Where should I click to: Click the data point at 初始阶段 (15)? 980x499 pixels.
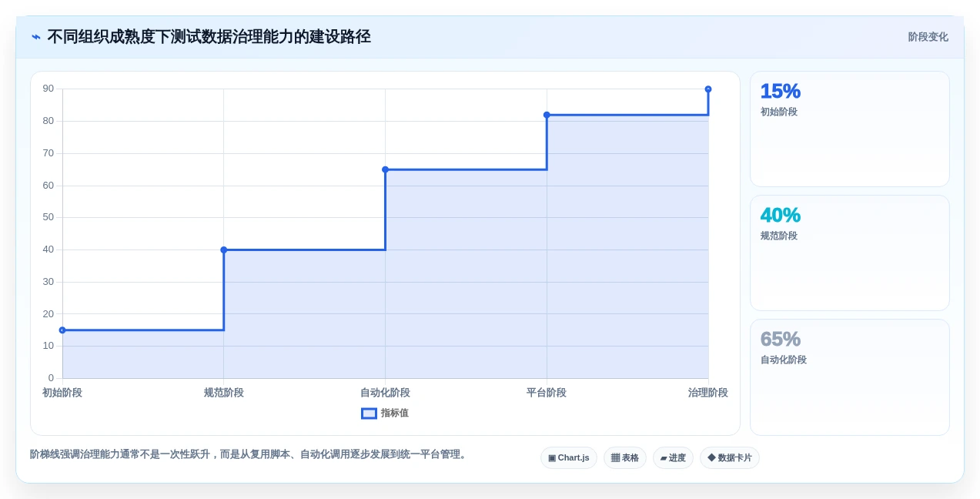click(x=62, y=330)
